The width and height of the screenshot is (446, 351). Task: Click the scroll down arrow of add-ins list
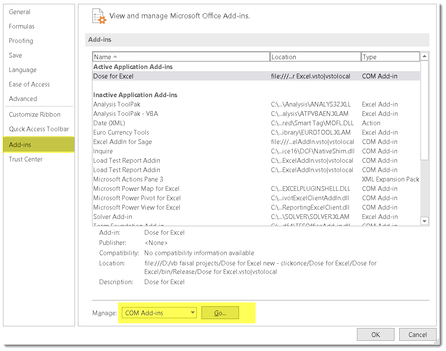pyautogui.click(x=424, y=221)
